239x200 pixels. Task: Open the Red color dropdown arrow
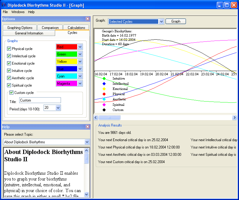pos(80,47)
